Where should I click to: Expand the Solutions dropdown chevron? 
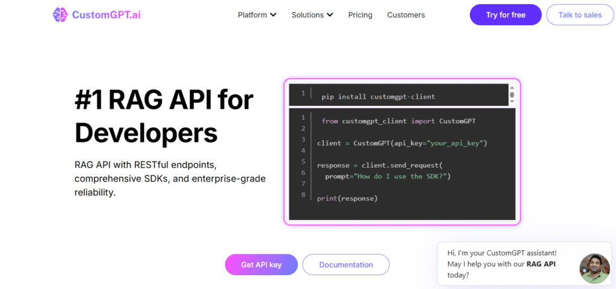tap(330, 15)
